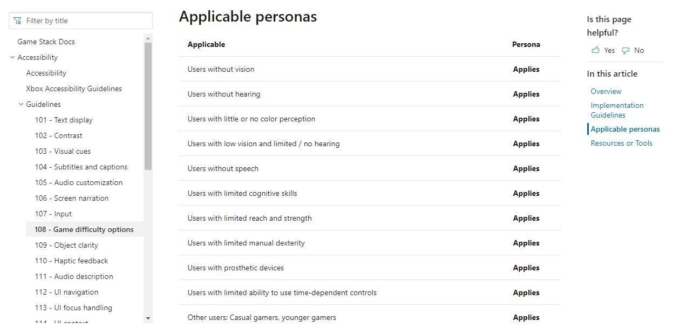
Task: Select 104 - Subtitles and captions
Action: (81, 167)
